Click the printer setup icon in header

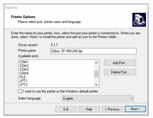point(139,20)
